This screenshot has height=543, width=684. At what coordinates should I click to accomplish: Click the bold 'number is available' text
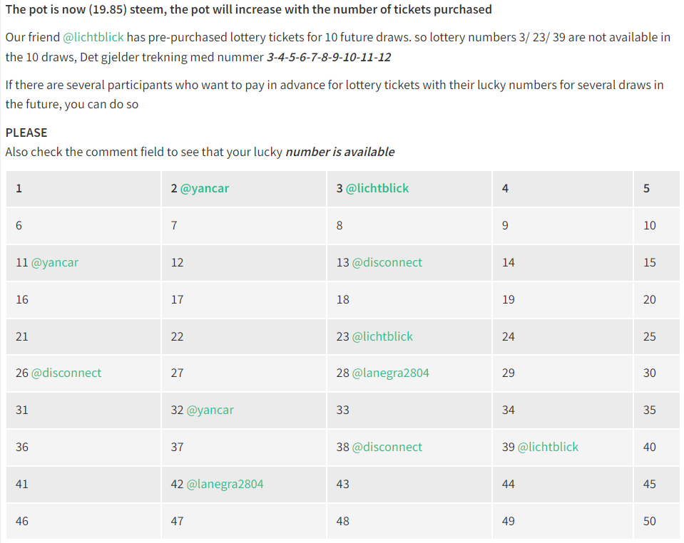pyautogui.click(x=340, y=152)
